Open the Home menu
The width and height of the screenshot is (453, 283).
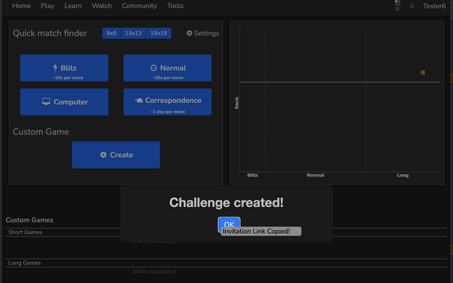[x=21, y=6]
